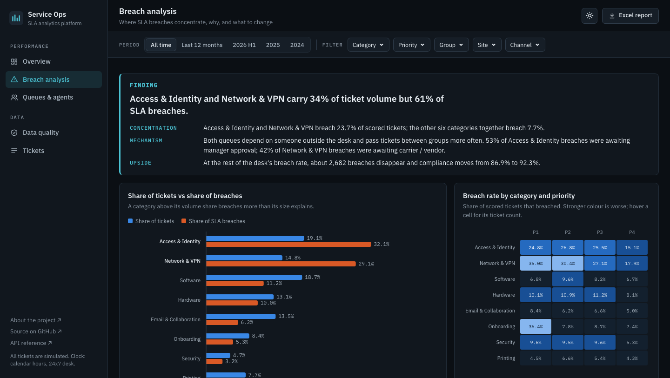
Task: Click the Onboarding P1 cell showing 36.4%
Action: [536, 326]
